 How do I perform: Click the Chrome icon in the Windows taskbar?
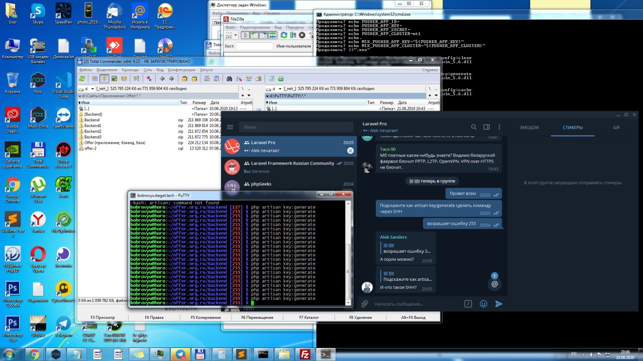tap(34, 354)
